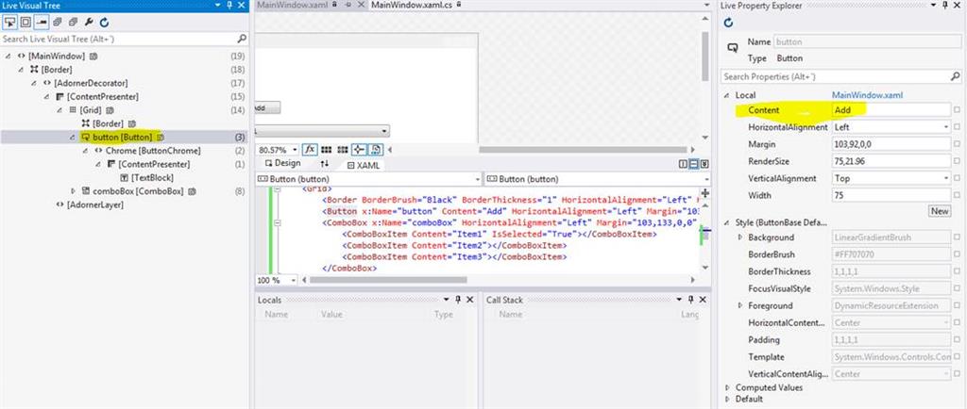Toggle the Width property marker checkbox

click(957, 196)
